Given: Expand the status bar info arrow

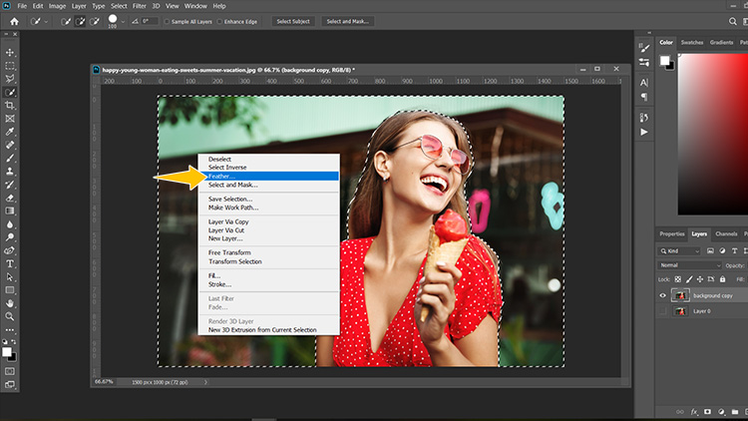Looking at the screenshot, I should pyautogui.click(x=205, y=382).
